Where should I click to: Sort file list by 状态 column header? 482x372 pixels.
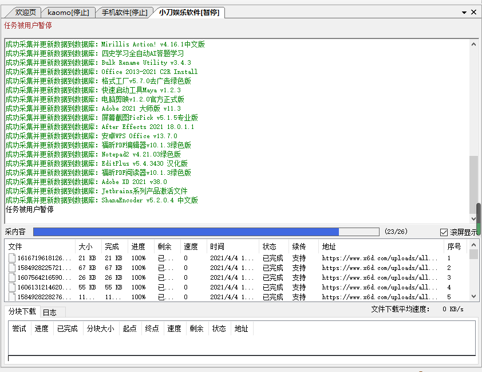click(274, 246)
